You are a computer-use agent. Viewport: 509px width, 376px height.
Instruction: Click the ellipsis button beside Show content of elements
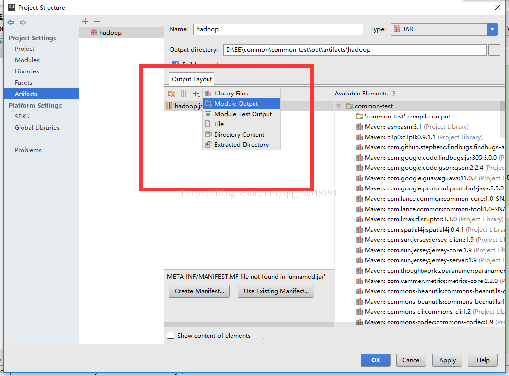pyautogui.click(x=260, y=335)
